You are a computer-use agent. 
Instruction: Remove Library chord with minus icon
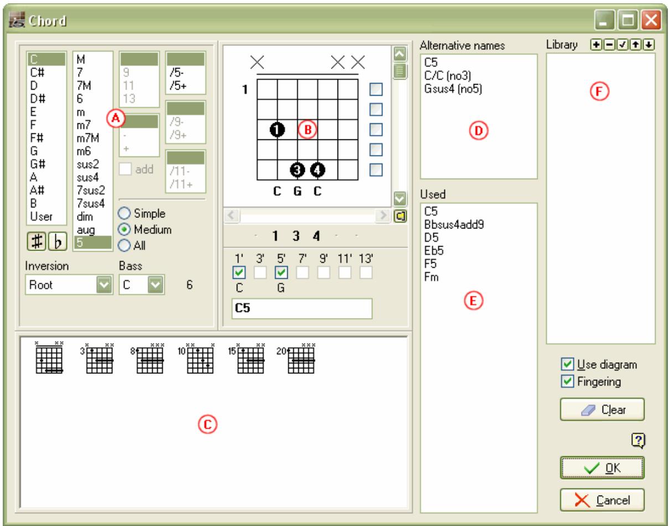coord(609,44)
